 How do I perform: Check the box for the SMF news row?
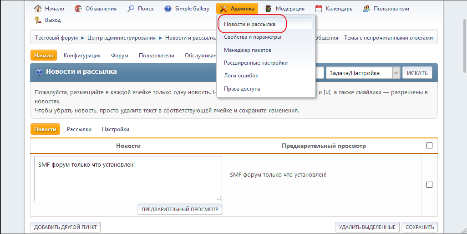tap(429, 184)
